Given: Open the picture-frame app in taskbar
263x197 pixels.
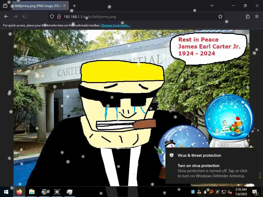Looking at the screenshot, I should point(69,192).
